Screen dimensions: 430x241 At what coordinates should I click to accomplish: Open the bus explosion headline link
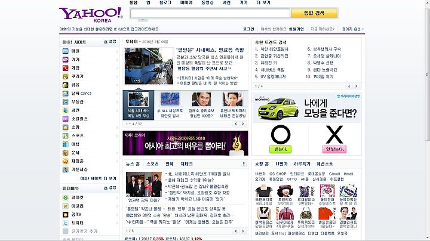click(x=210, y=50)
